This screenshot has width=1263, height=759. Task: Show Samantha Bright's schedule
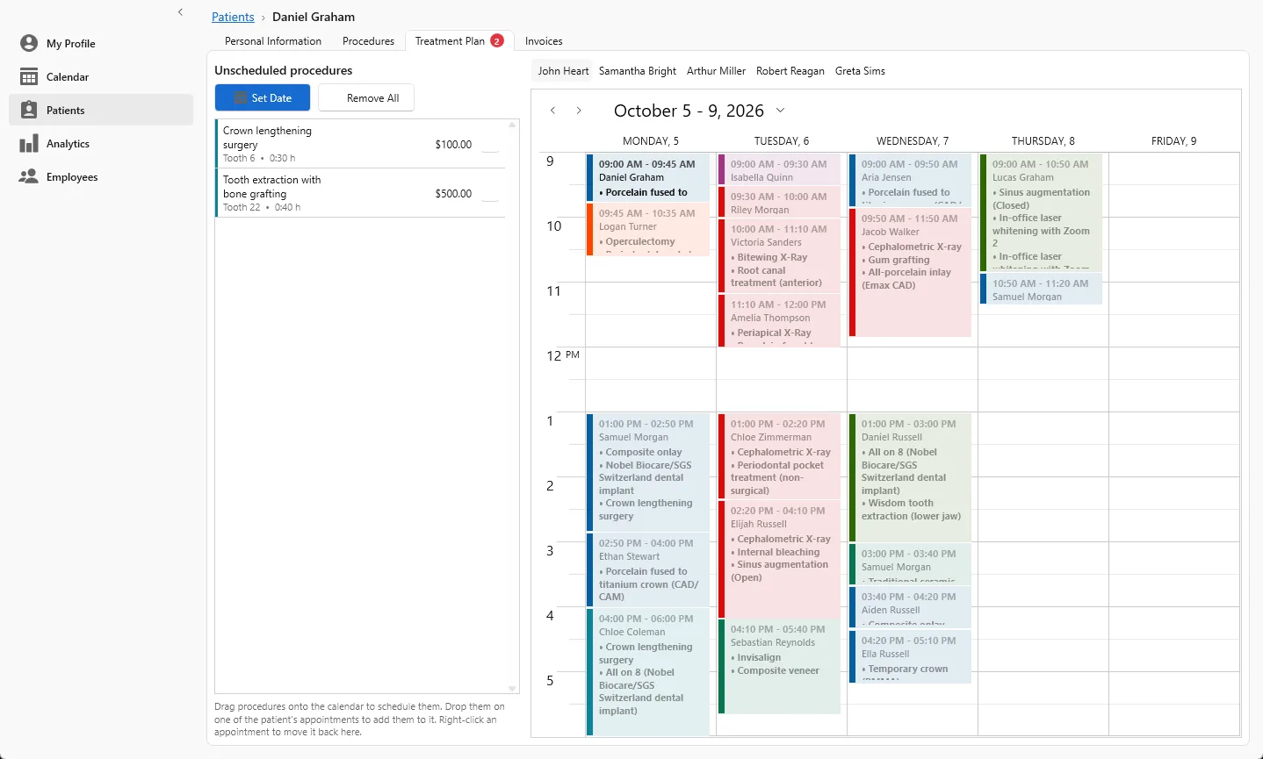[638, 71]
